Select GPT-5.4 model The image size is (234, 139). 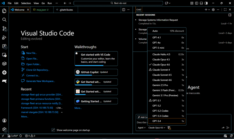(167, 121)
